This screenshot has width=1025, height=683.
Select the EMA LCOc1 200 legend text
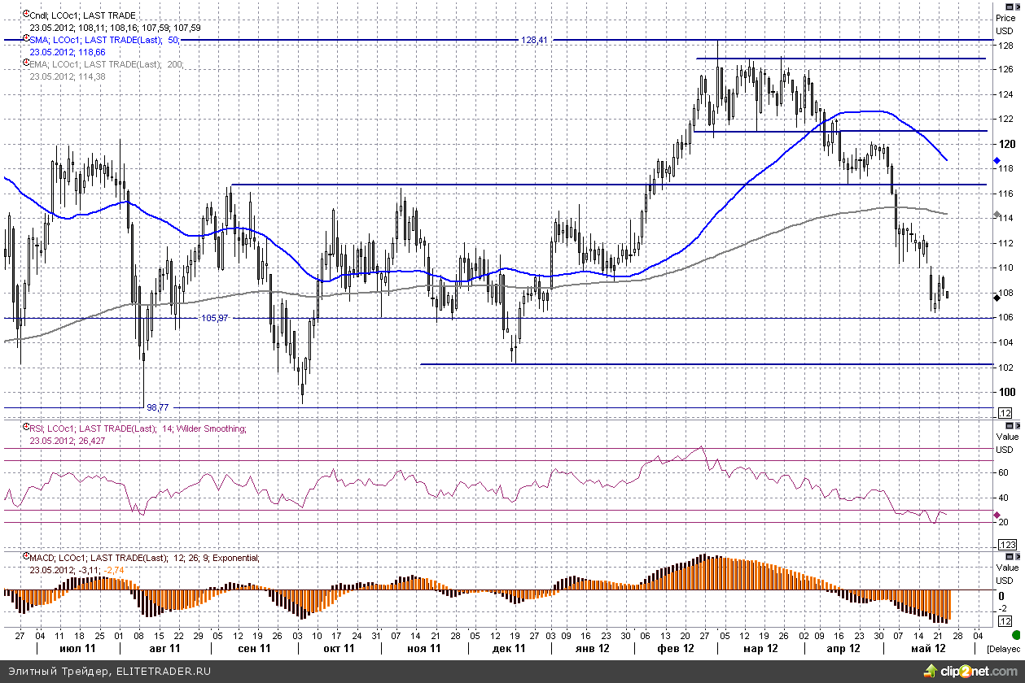click(102, 64)
